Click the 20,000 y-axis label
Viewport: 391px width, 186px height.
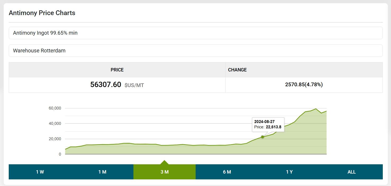pyautogui.click(x=55, y=139)
